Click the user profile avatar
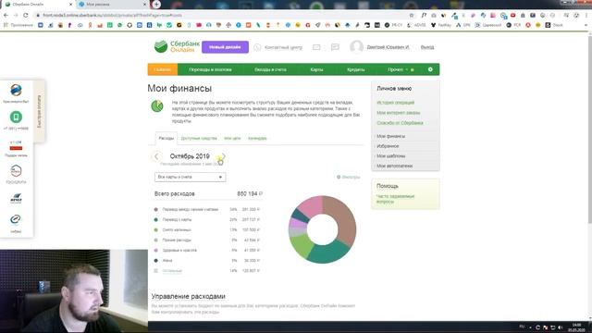The image size is (592, 333). click(x=356, y=47)
